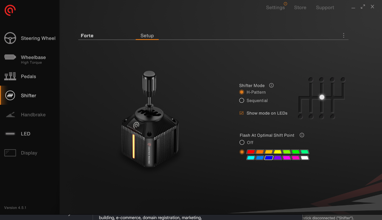Click the 'stick disconnected ("Shifter")' message
Image resolution: width=382 pixels, height=220 pixels.
tap(328, 218)
